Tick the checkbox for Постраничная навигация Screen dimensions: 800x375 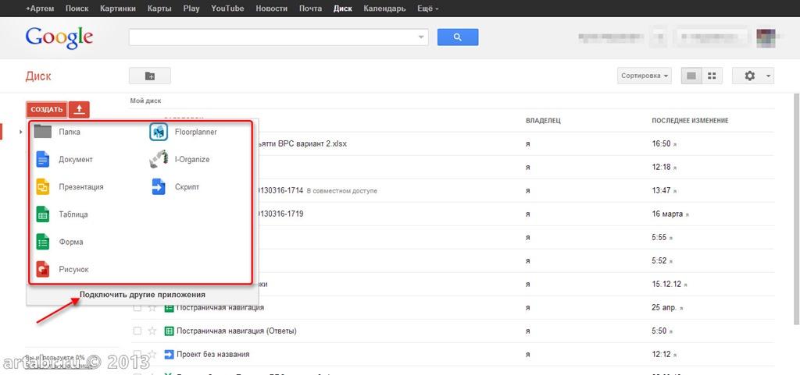pos(137,308)
